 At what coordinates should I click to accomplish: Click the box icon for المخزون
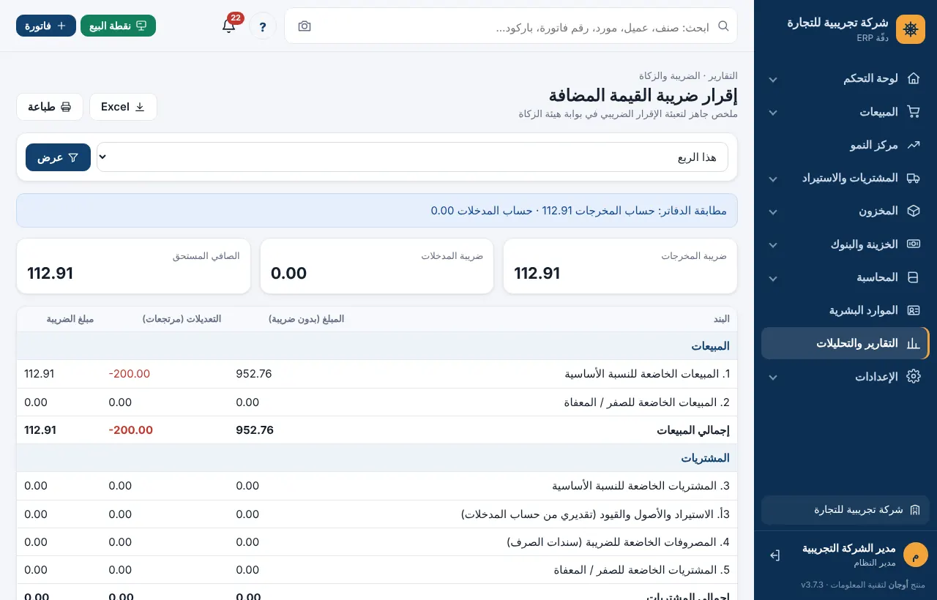click(913, 211)
